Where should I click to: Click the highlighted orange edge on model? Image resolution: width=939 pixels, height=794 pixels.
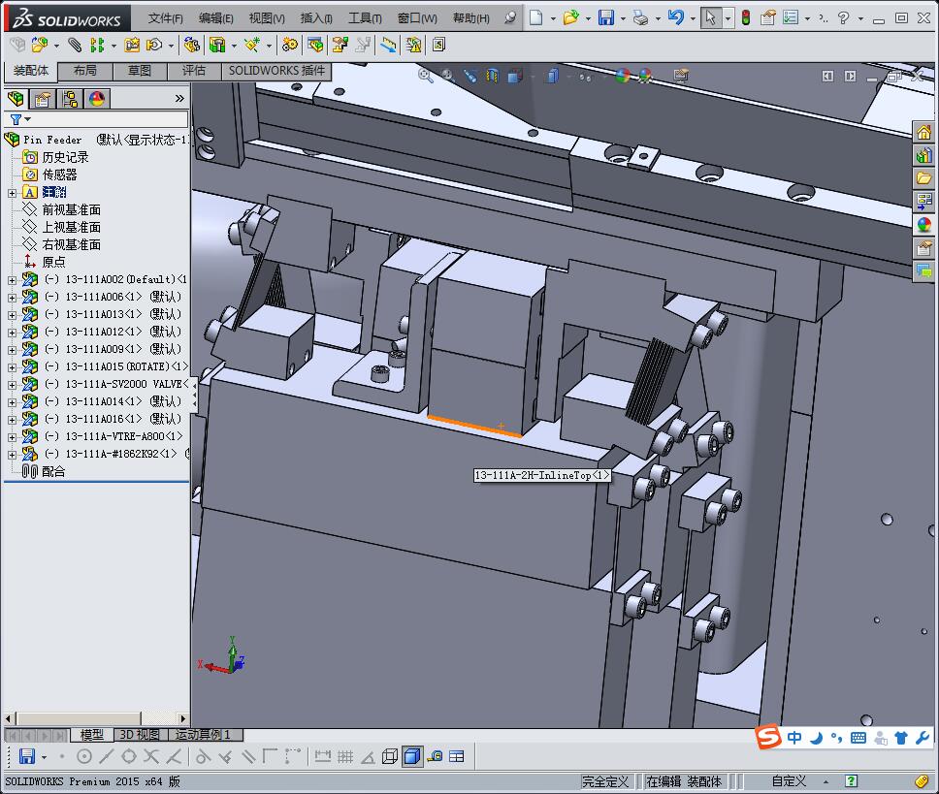pyautogui.click(x=474, y=427)
